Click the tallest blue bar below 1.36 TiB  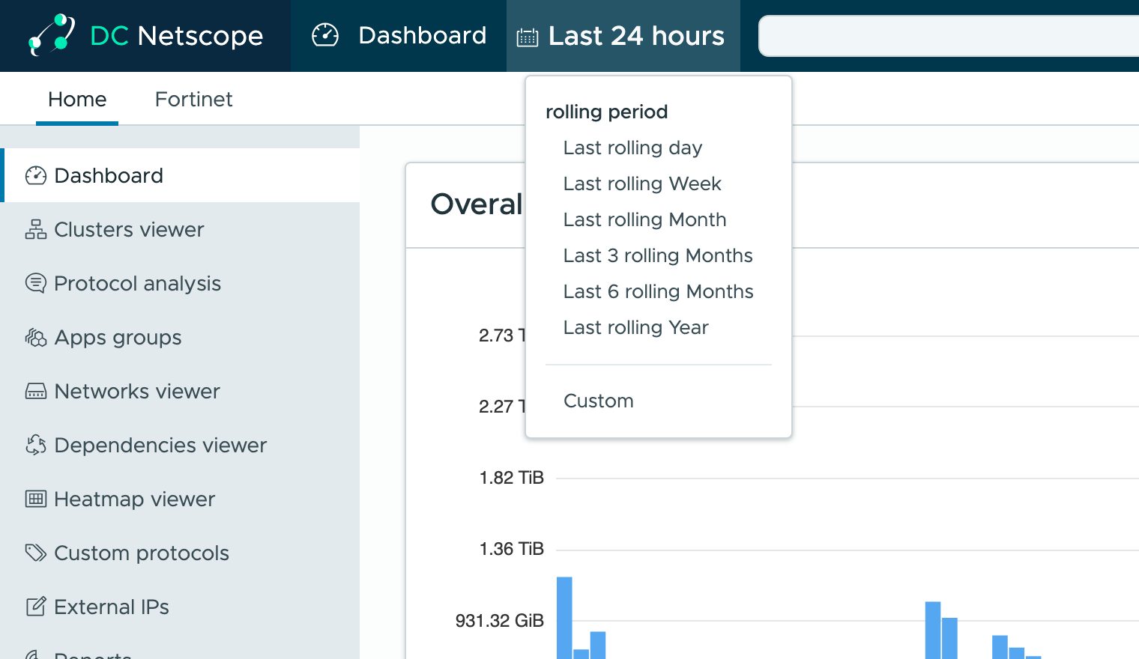[564, 618]
